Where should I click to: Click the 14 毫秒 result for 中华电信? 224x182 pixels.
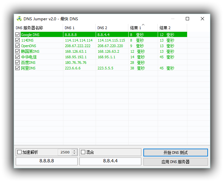point(137,57)
